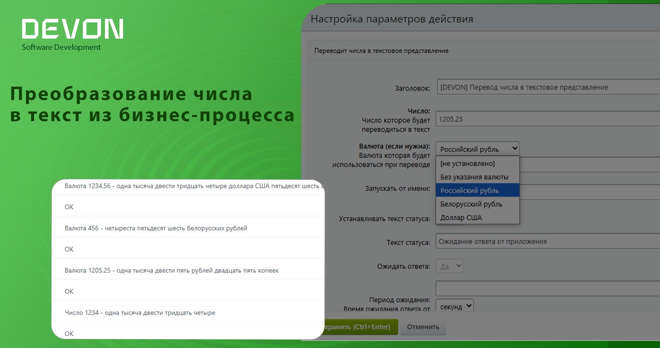This screenshot has height=348, width=660.
Task: Choose Российский рубль highlighted option
Action: (478, 191)
